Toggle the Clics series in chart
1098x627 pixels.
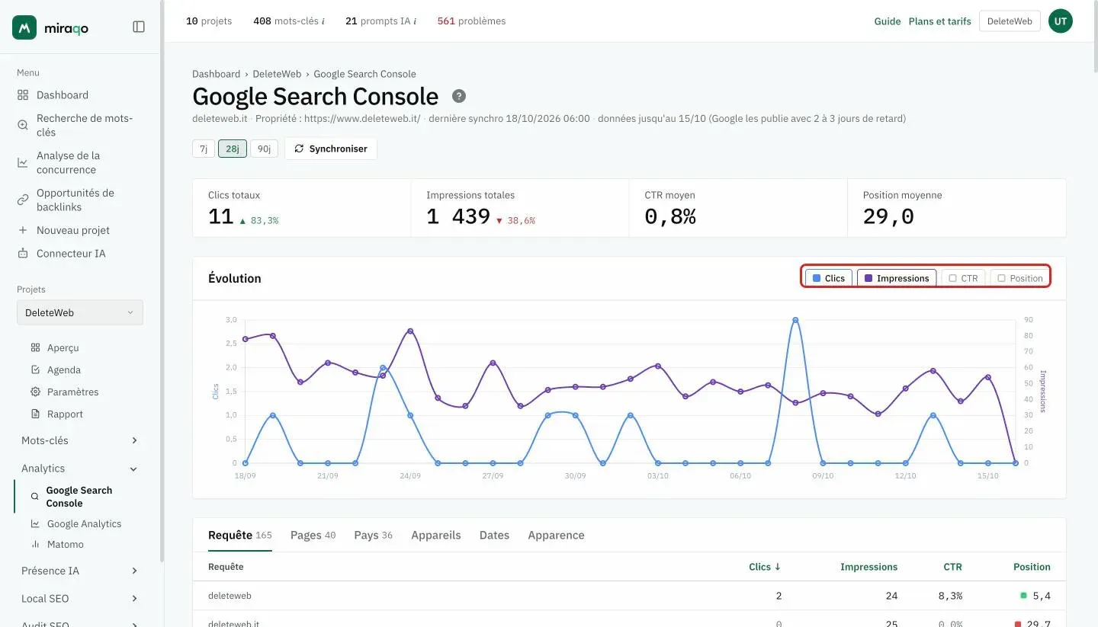(829, 278)
